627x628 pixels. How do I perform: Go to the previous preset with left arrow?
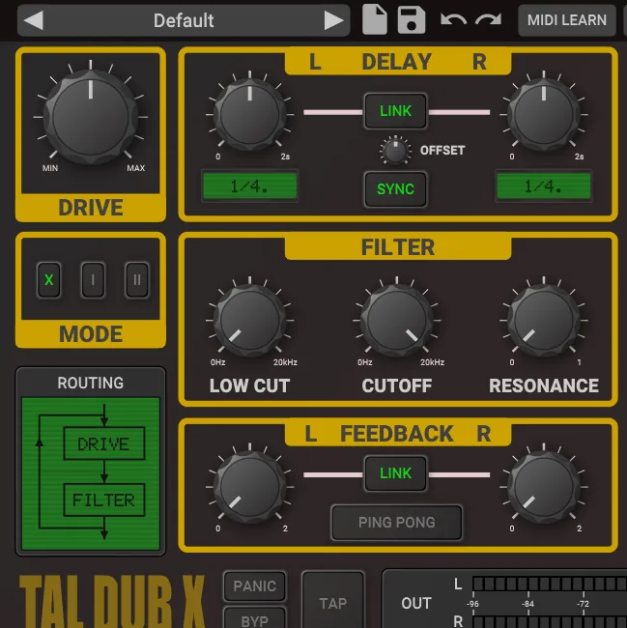[34, 20]
